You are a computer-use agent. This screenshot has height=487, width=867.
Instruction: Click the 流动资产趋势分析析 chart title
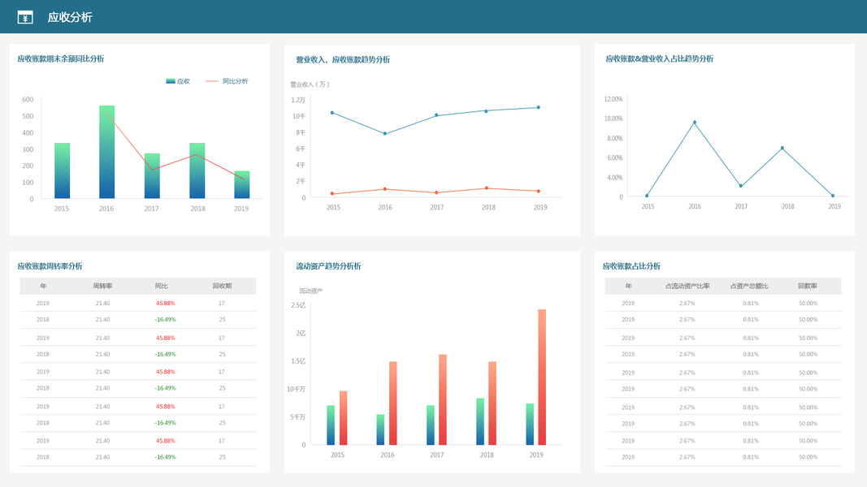[x=328, y=266]
